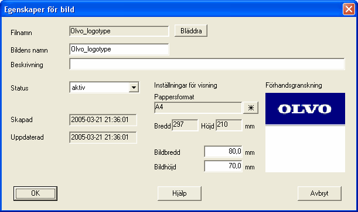The width and height of the screenshot is (358, 212).
Task: Cancel the dialog with Avbryt
Action: coord(319,193)
